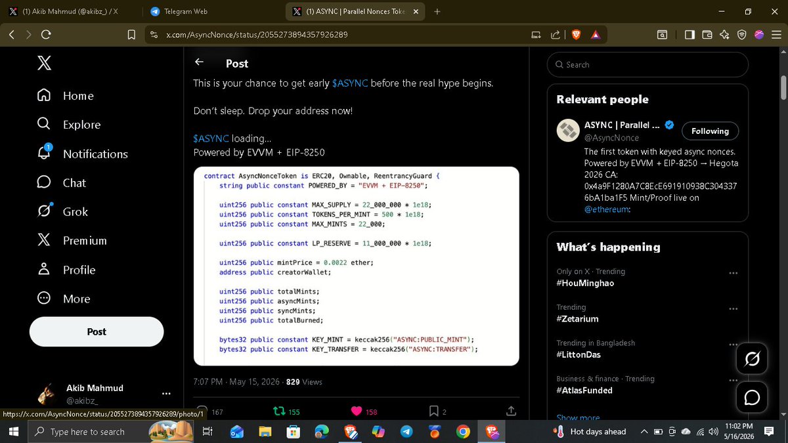Toggle the Following button for AsyncNonce
The image size is (788, 443).
(710, 131)
